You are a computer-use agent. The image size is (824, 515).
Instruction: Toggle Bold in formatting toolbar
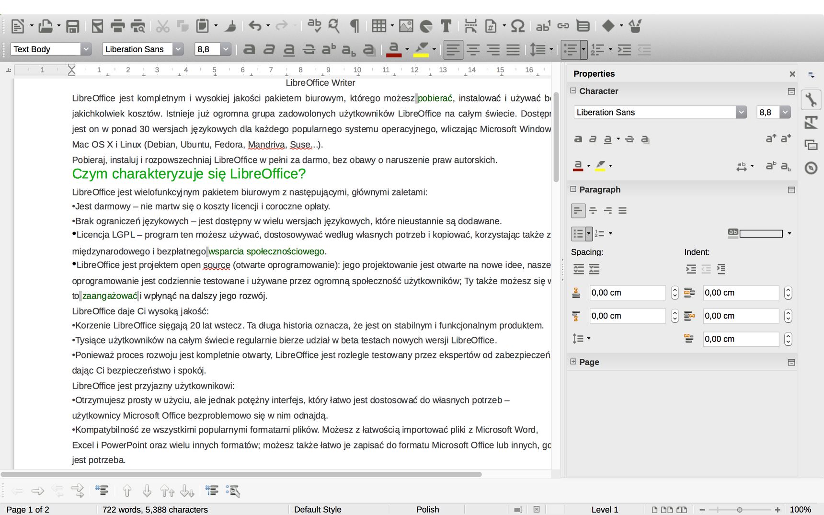pyautogui.click(x=249, y=49)
